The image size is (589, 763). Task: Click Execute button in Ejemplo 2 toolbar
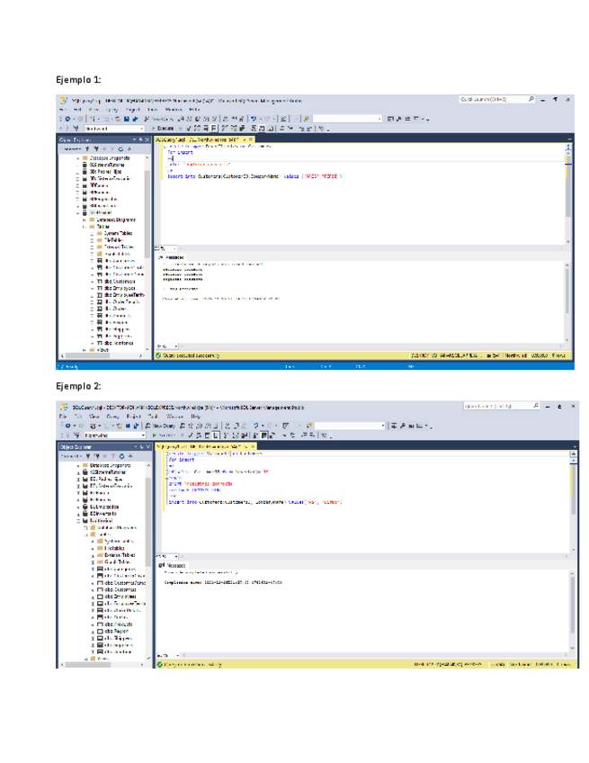164,435
